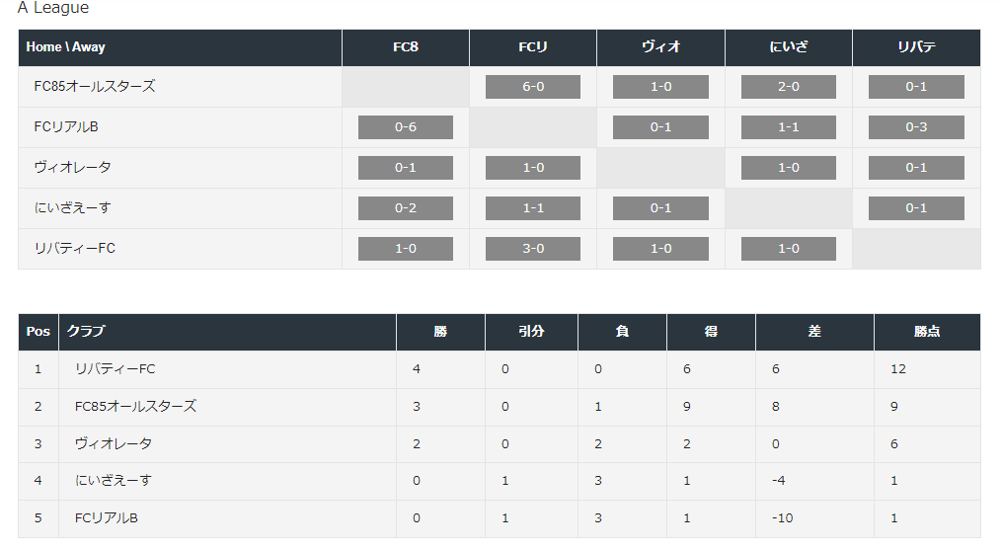This screenshot has height=550, width=1002.
Task: Sort standings by 勝点 column header
Action: 927,332
